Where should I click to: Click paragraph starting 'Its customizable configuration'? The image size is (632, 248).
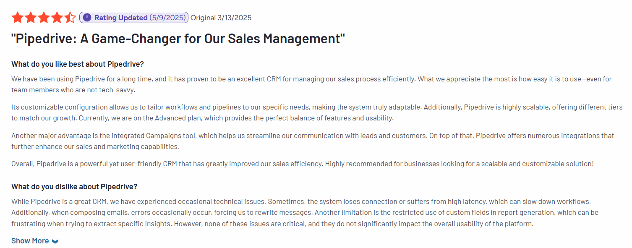317,112
